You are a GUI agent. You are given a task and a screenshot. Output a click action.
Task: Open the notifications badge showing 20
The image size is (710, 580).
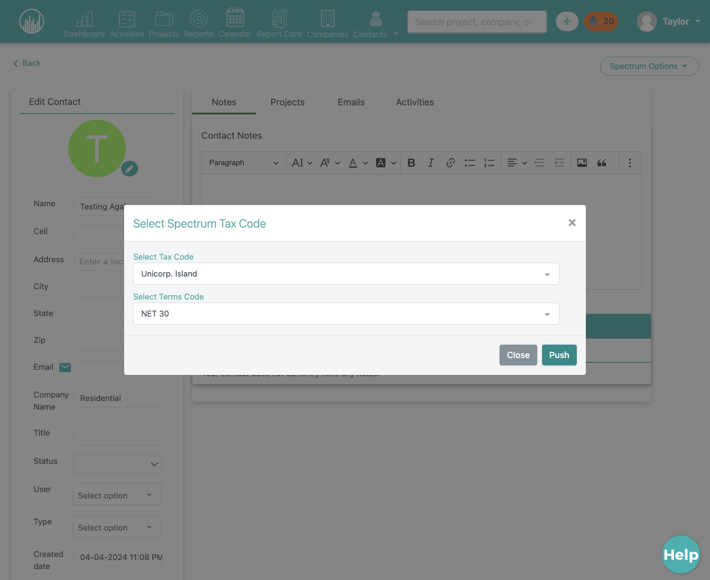point(601,21)
